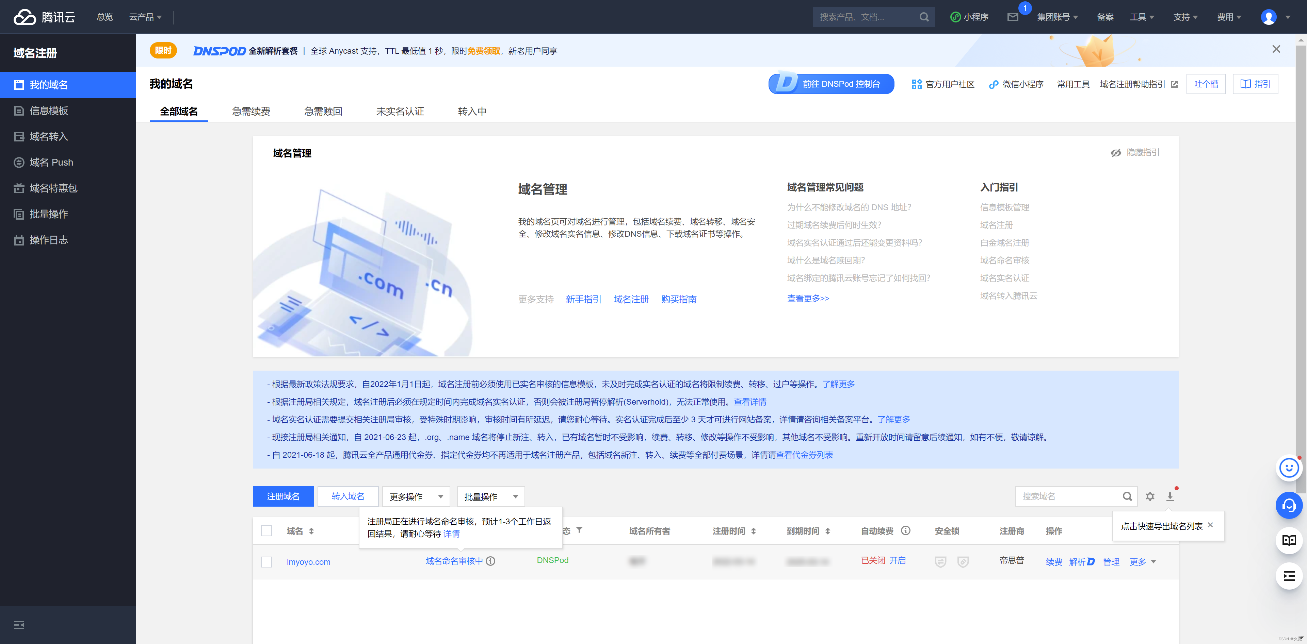Open the 批量操作 dropdown above table
The width and height of the screenshot is (1307, 644).
(x=490, y=496)
